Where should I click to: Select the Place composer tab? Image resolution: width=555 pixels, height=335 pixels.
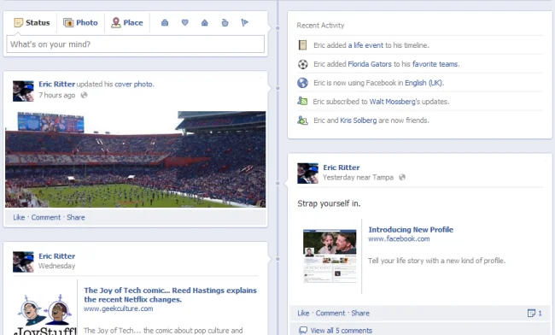127,23
